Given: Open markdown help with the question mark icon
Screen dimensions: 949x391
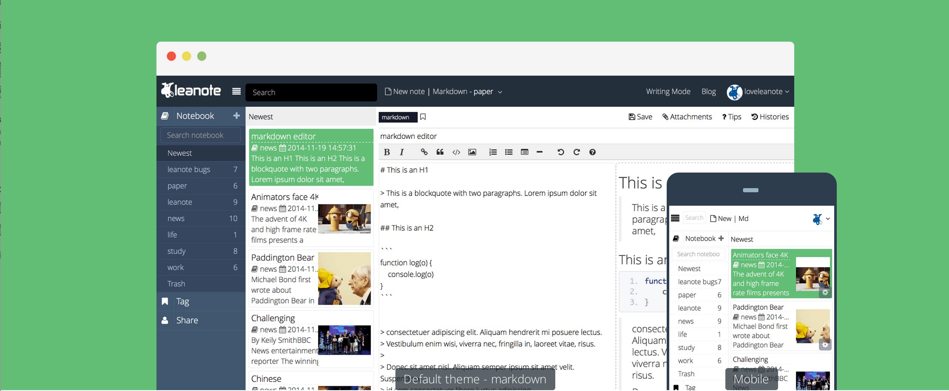Looking at the screenshot, I should [592, 152].
